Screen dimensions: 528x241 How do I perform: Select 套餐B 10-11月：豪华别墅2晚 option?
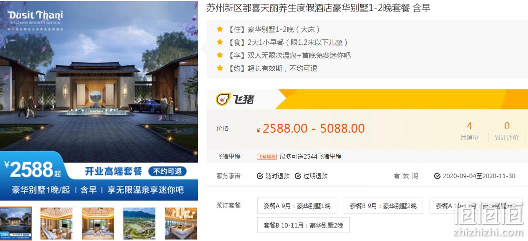(303, 225)
